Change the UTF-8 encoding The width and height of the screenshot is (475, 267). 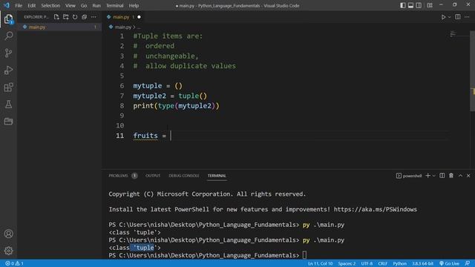tap(367, 263)
